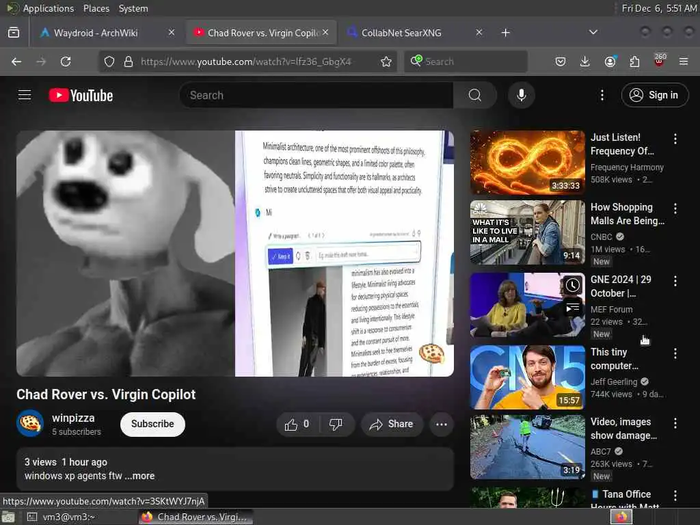Screen dimensions: 700x525
Task: Open the System menu
Action: [x=133, y=8]
